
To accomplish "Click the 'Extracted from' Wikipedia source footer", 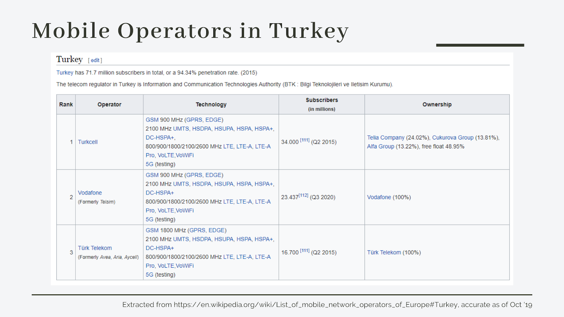I will point(327,305).
